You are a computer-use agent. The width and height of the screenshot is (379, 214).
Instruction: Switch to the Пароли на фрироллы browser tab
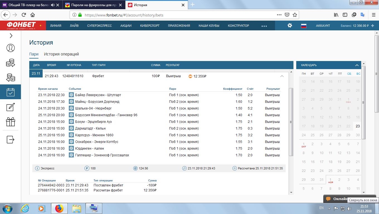click(94, 5)
